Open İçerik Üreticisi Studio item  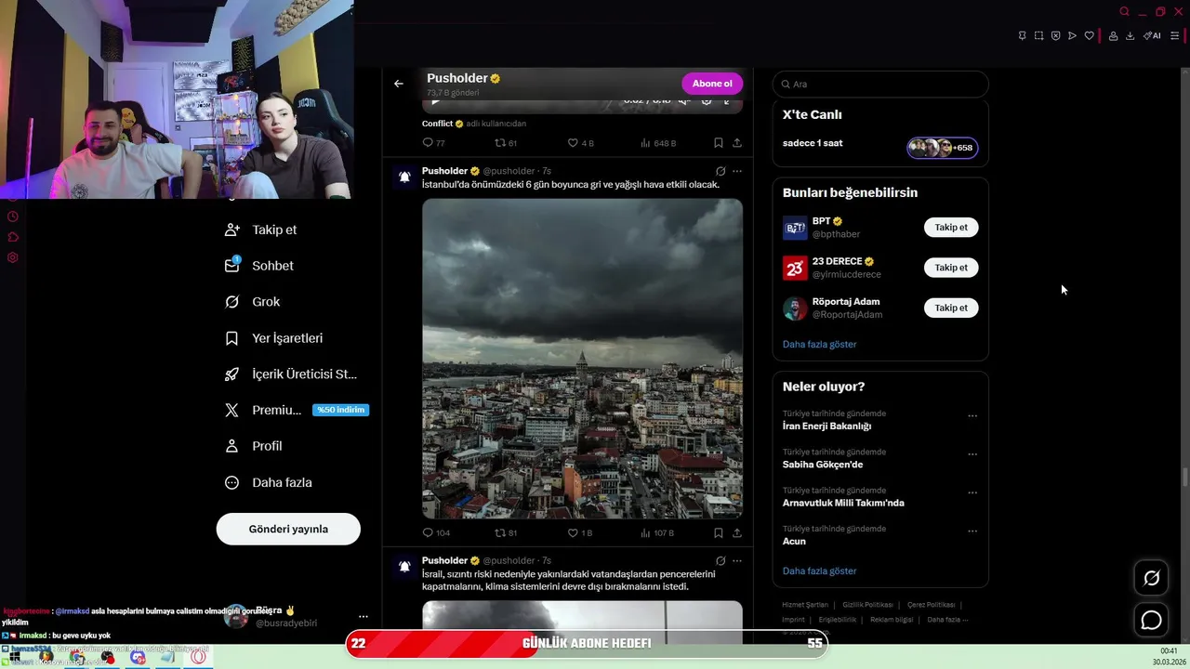(x=291, y=374)
